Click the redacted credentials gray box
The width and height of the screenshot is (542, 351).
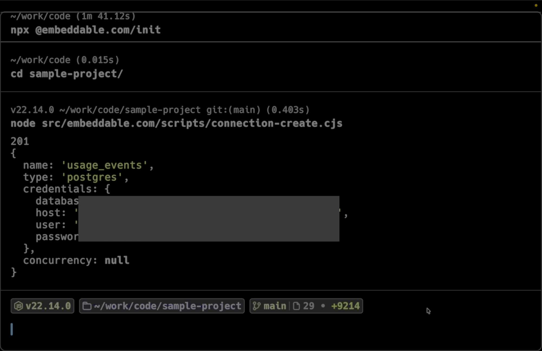tap(209, 219)
